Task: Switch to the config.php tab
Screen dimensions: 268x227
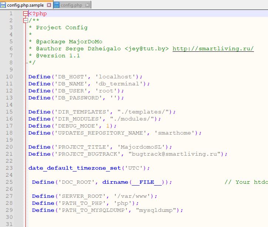Action: click(72, 5)
